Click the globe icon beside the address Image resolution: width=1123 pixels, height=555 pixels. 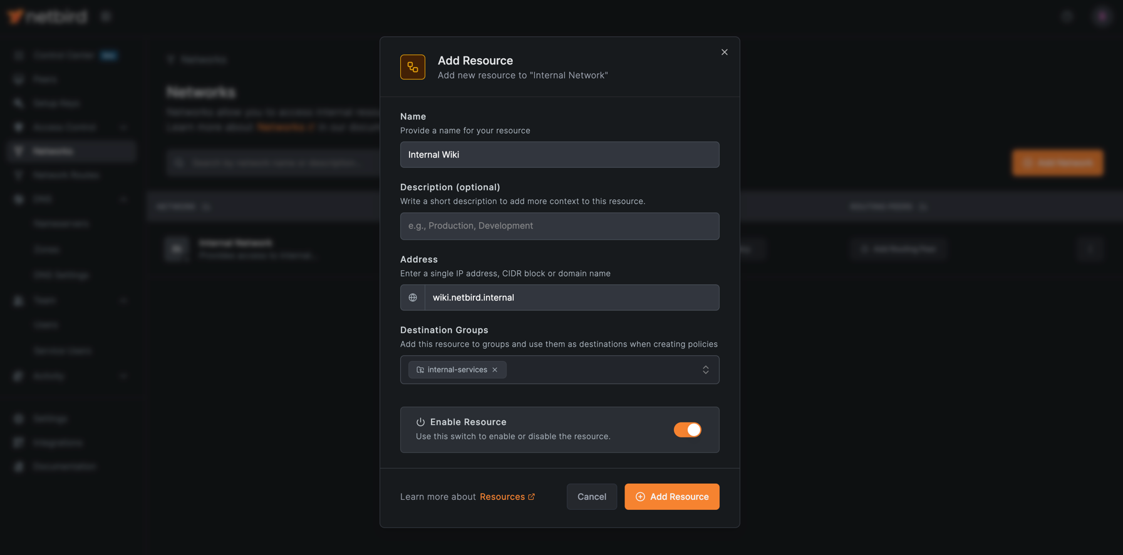click(413, 298)
